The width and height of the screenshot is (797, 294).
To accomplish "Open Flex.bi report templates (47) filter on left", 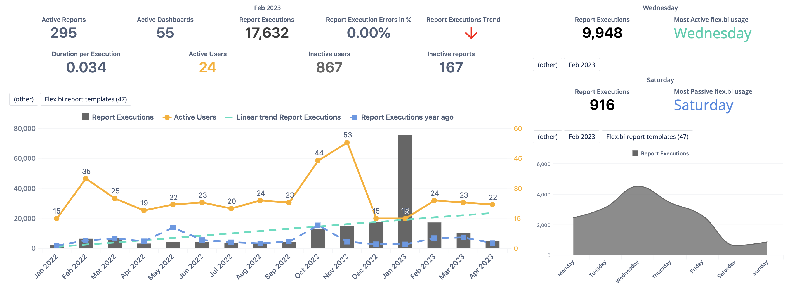I will (86, 99).
